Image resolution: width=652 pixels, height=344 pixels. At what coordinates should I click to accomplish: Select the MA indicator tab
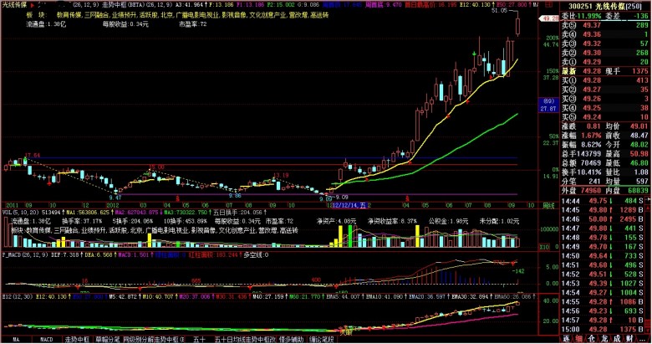point(14,339)
